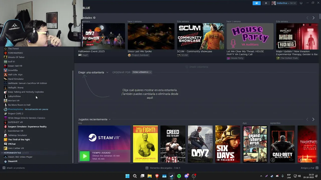
Task: Select Six Days in Fallujah cover
Action: (228, 144)
